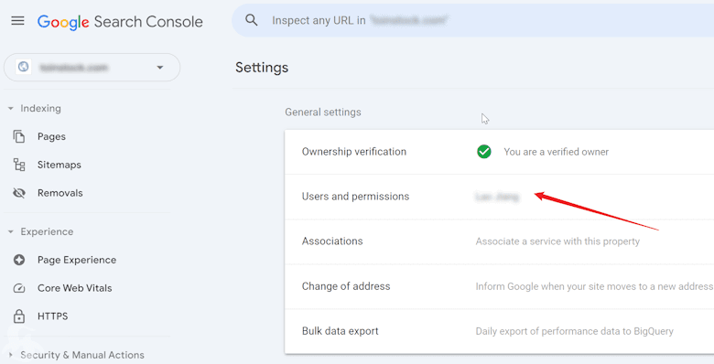Click the Removals crossed-eye icon
Image resolution: width=714 pixels, height=364 pixels.
coord(19,193)
